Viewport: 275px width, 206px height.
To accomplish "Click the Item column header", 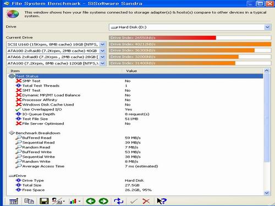I will [64, 71].
